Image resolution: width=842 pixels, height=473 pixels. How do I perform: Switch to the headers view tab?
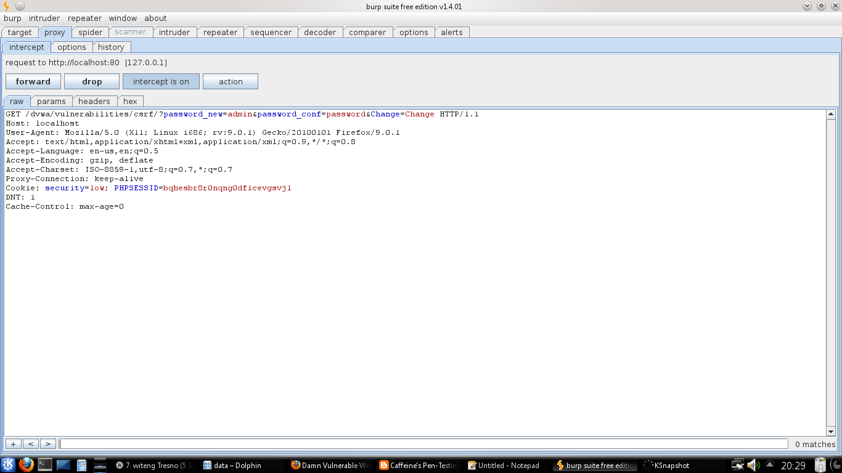point(94,101)
